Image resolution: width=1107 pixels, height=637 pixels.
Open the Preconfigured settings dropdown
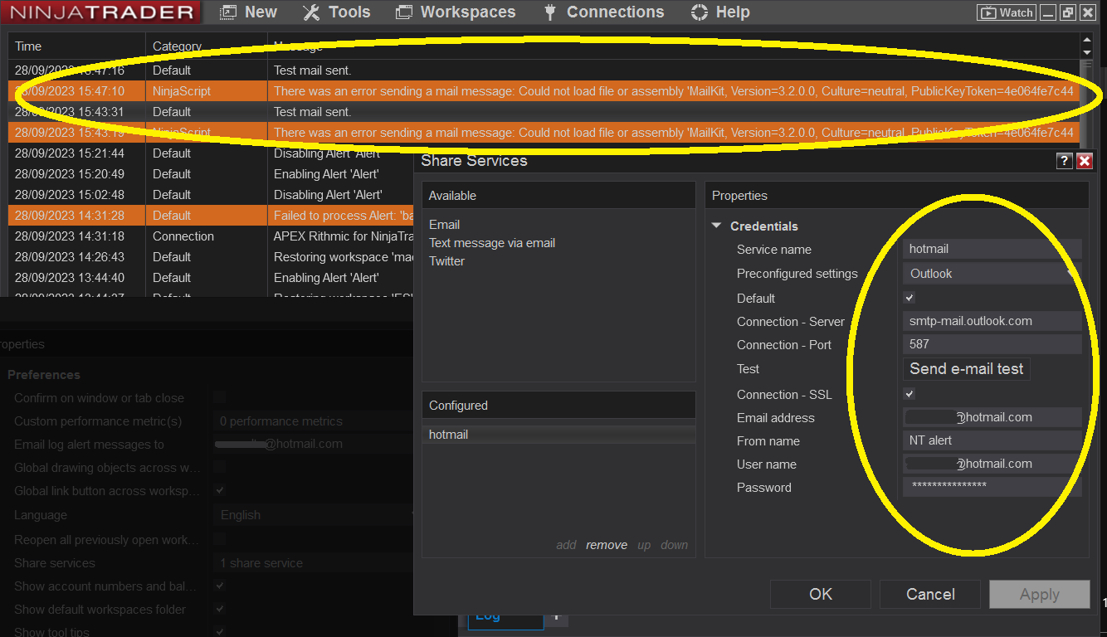pos(992,274)
